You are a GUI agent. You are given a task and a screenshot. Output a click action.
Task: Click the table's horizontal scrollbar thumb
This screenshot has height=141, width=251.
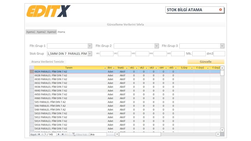coord(140,134)
